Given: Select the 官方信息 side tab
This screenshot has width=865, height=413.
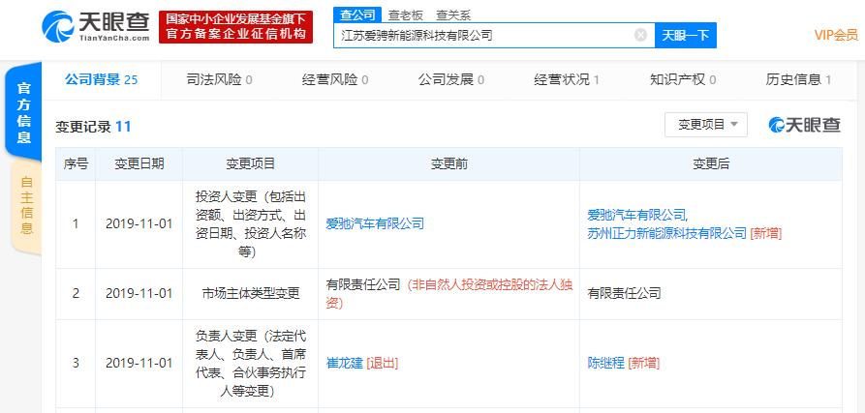Looking at the screenshot, I should pyautogui.click(x=23, y=112).
